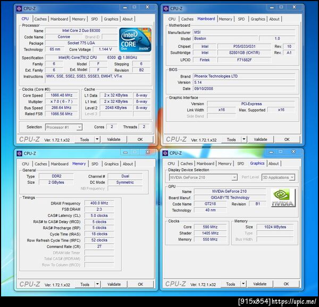The image size is (319, 307).
Task: Click the processor name field Intel Core 2 Duo E6300
Action: (x=81, y=30)
